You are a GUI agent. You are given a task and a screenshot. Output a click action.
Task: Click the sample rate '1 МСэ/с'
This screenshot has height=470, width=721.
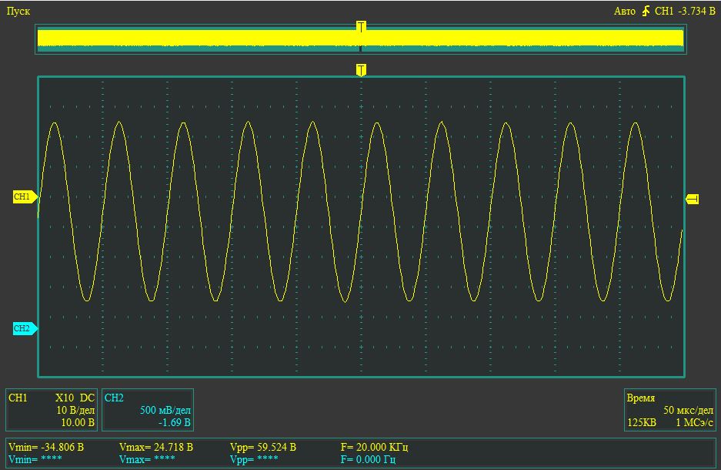(694, 422)
